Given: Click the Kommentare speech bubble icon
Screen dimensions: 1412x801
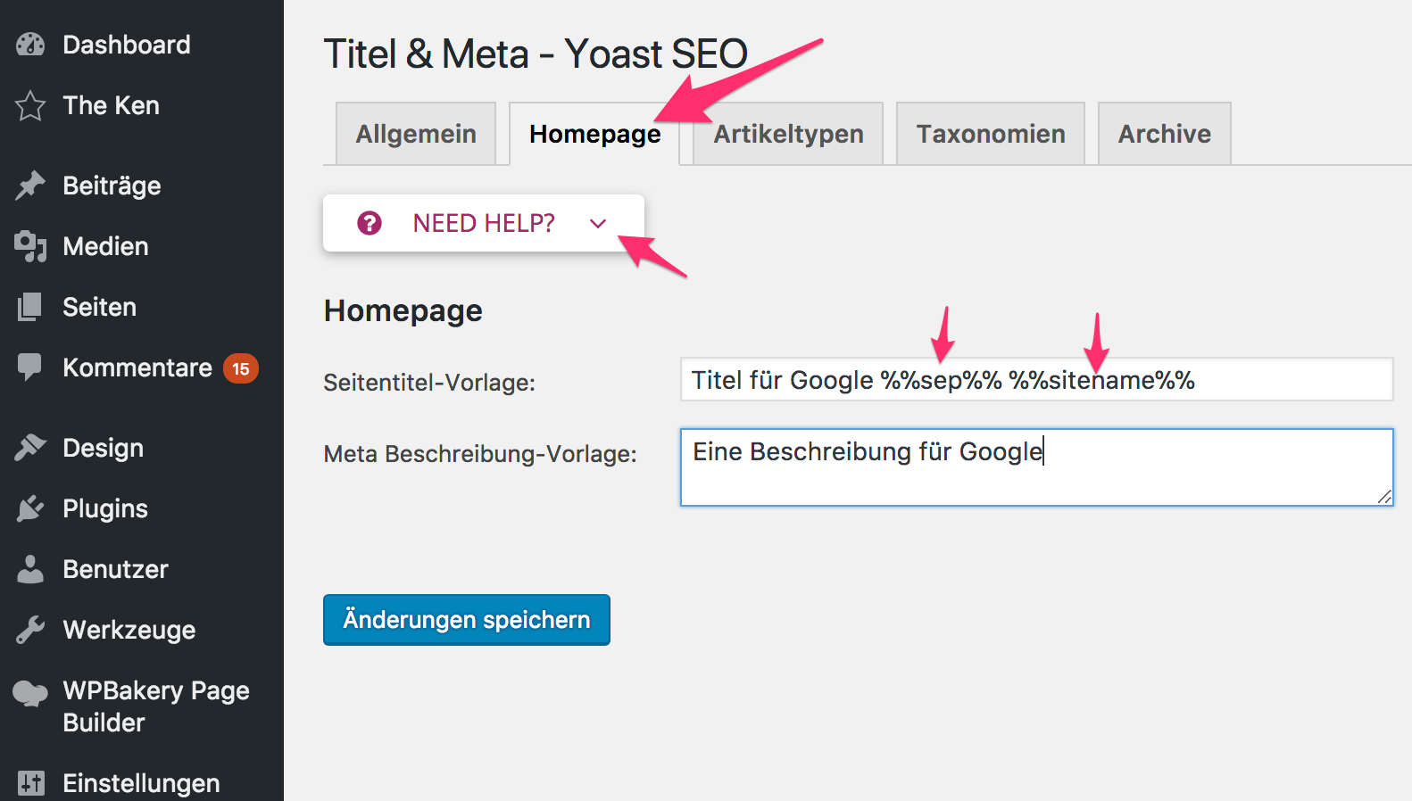Looking at the screenshot, I should (30, 367).
